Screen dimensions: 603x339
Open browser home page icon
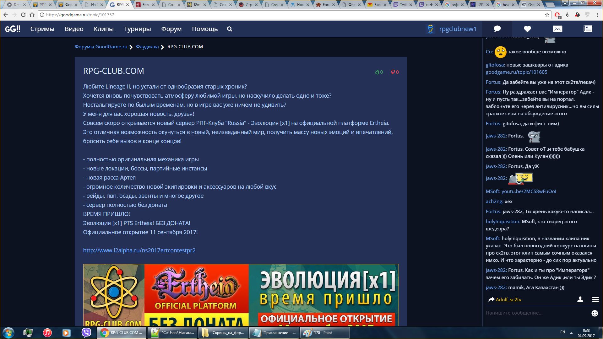(32, 15)
